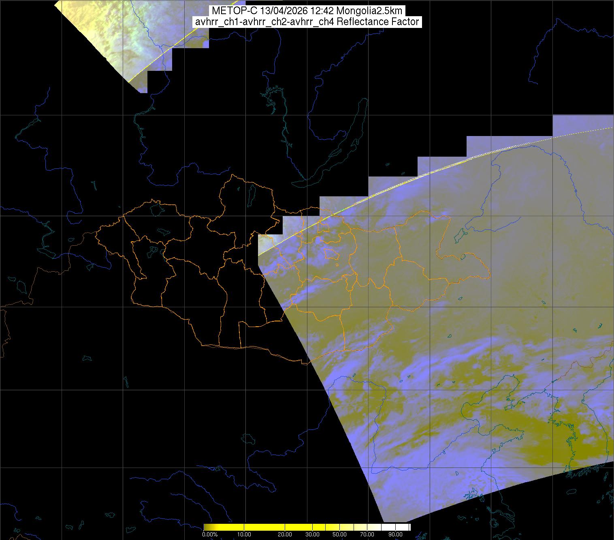This screenshot has width=614, height=540.
Task: Click the 0.00% label on the colorbar
Action: click(x=209, y=534)
